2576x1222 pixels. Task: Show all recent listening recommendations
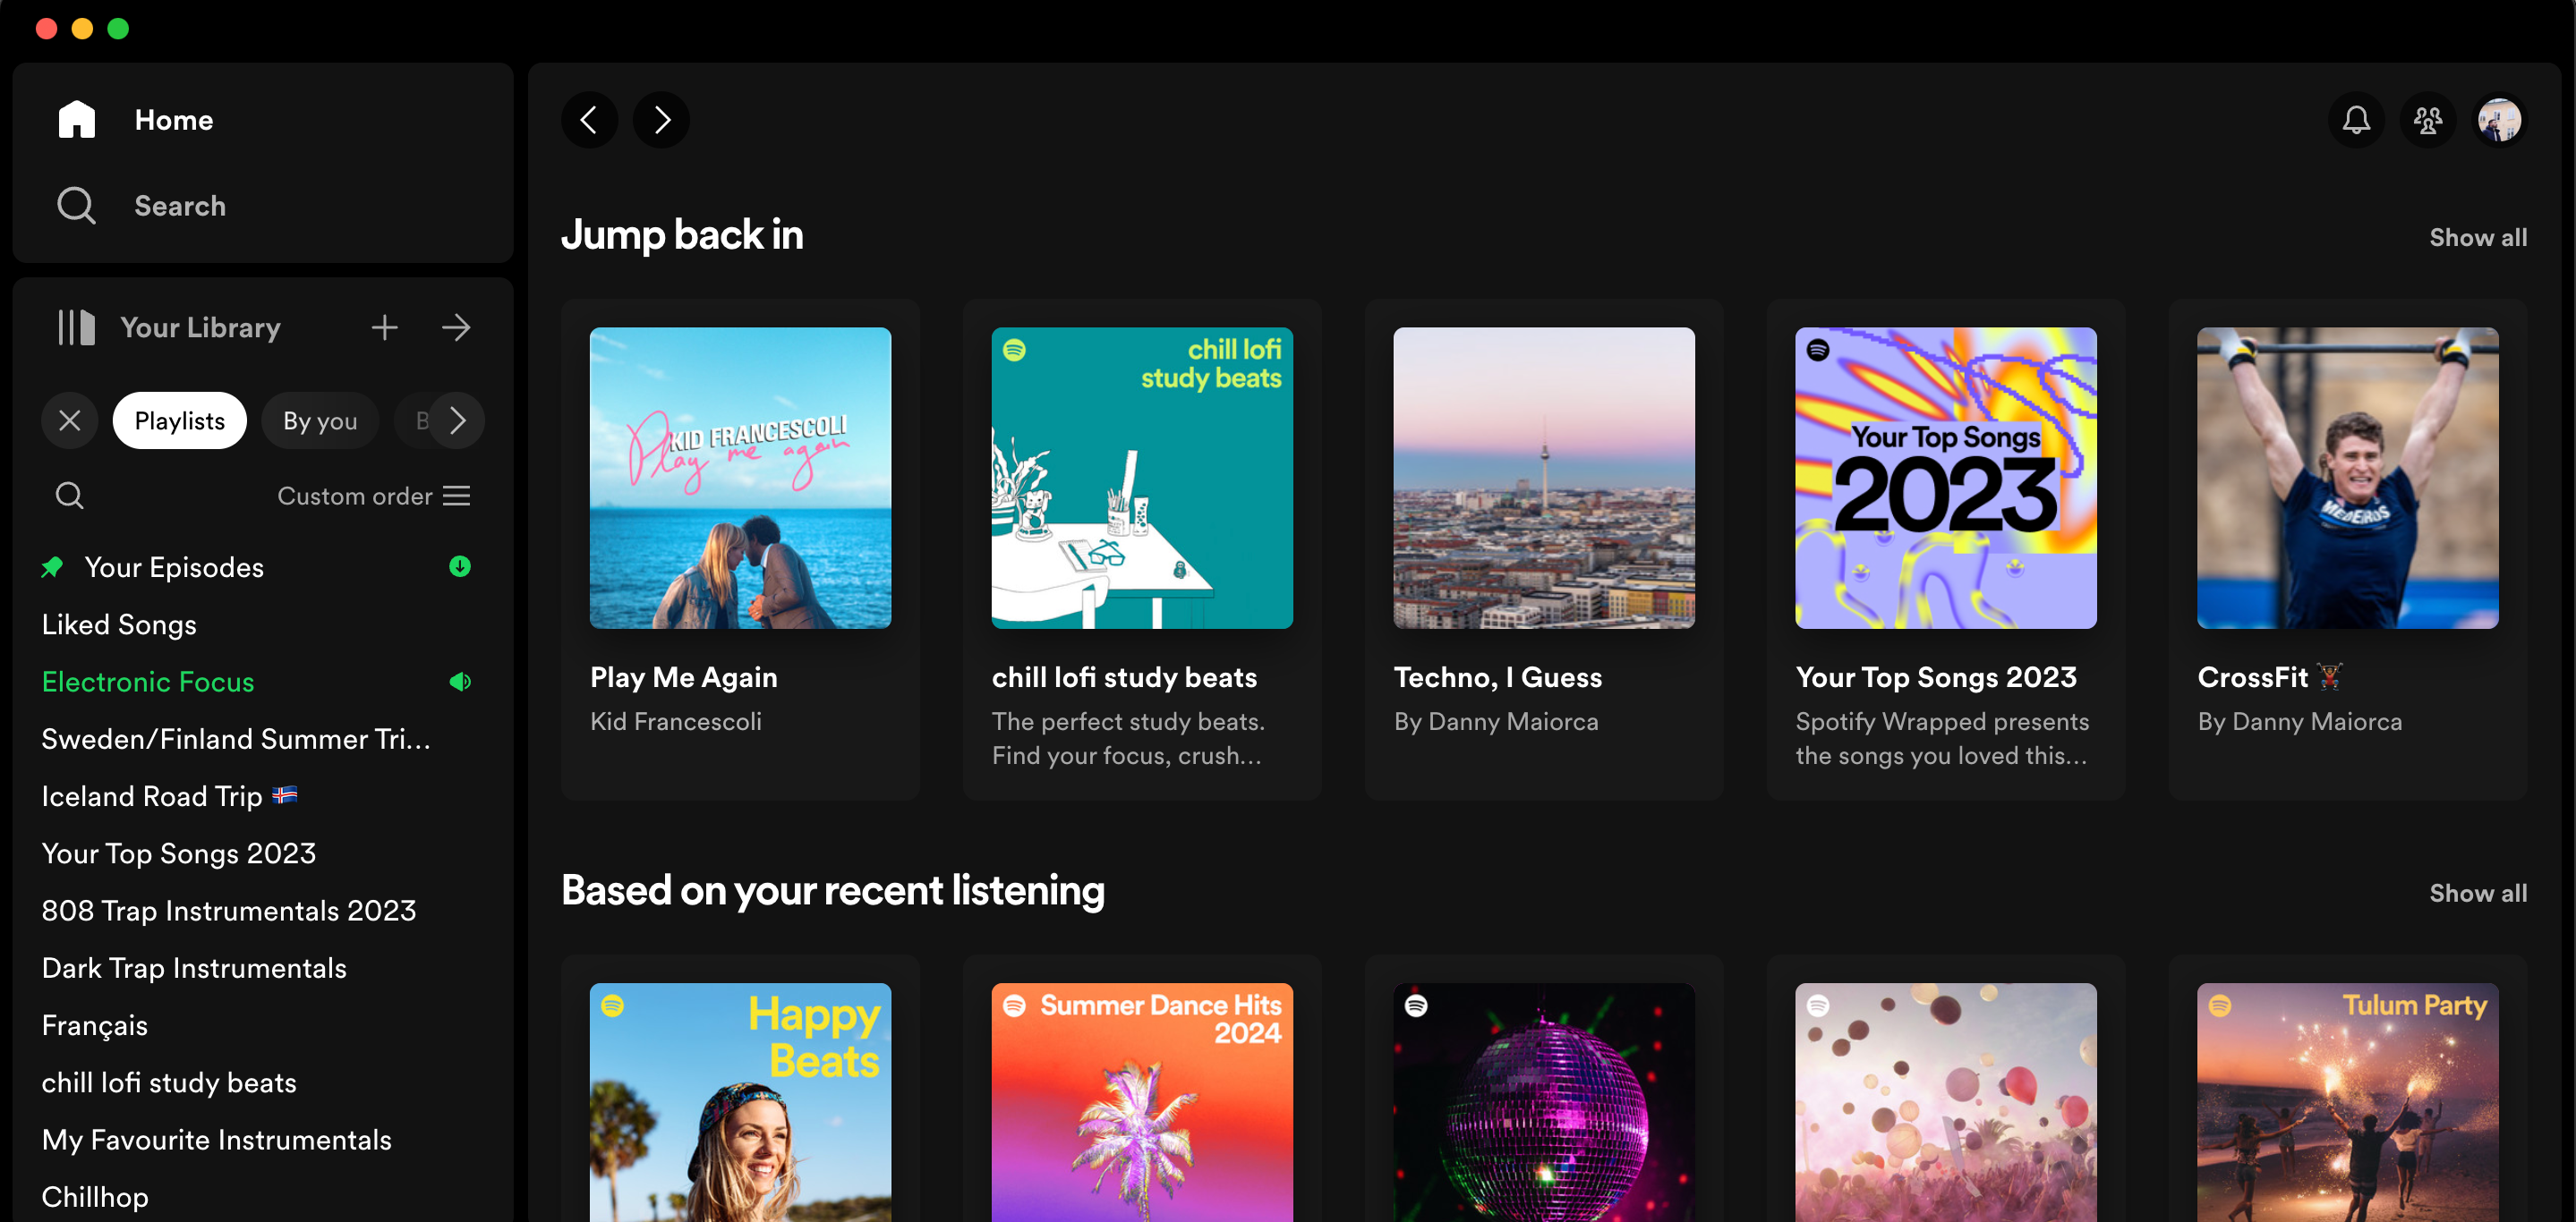click(2477, 894)
